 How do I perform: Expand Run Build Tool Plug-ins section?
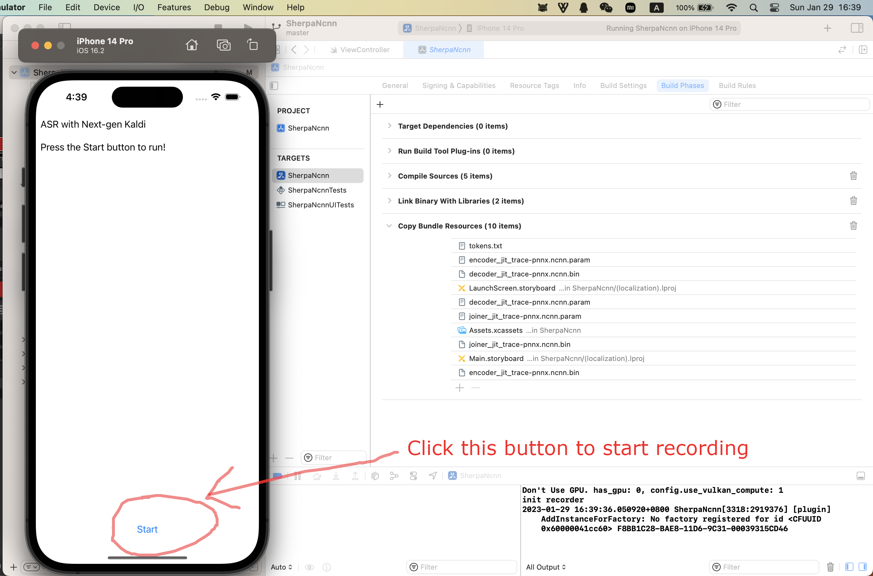click(x=389, y=151)
